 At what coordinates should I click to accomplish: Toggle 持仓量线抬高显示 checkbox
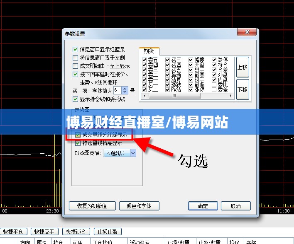pyautogui.click(x=78, y=143)
